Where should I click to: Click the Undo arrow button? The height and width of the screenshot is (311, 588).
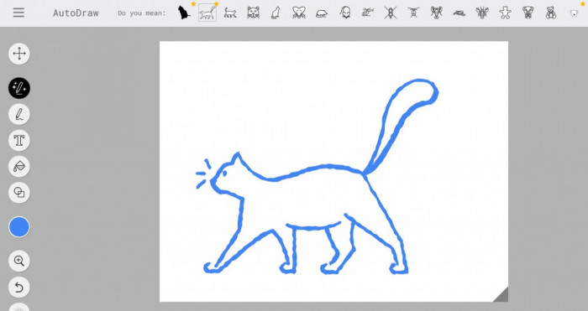coord(19,287)
